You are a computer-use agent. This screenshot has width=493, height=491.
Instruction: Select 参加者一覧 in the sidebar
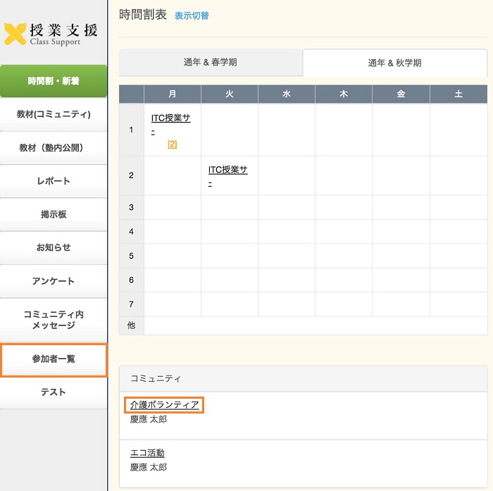(x=54, y=359)
